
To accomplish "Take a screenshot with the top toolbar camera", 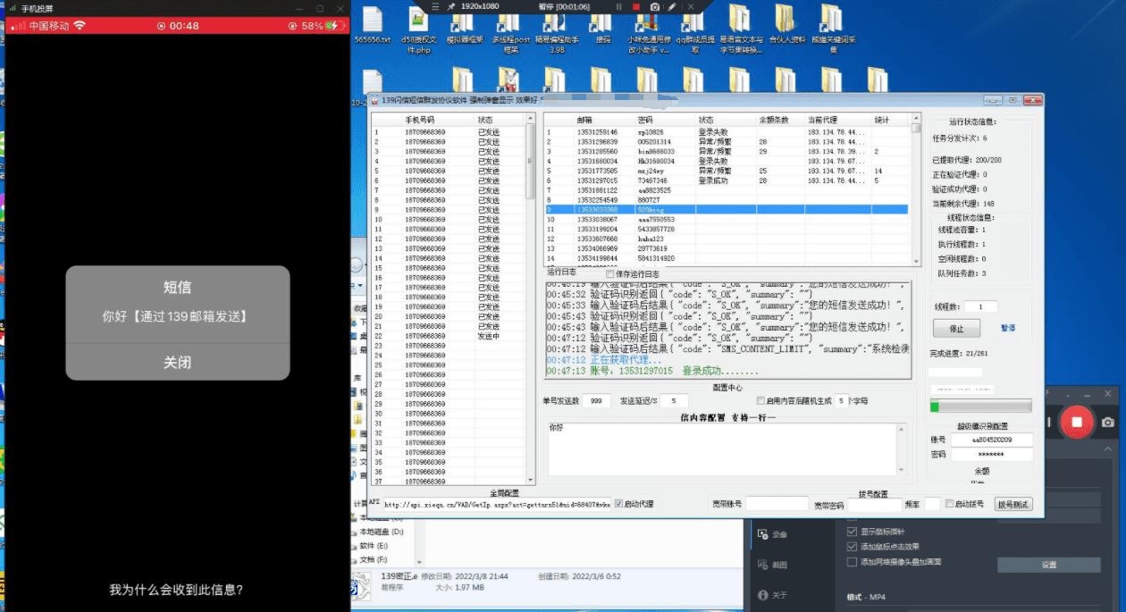I will (x=655, y=6).
